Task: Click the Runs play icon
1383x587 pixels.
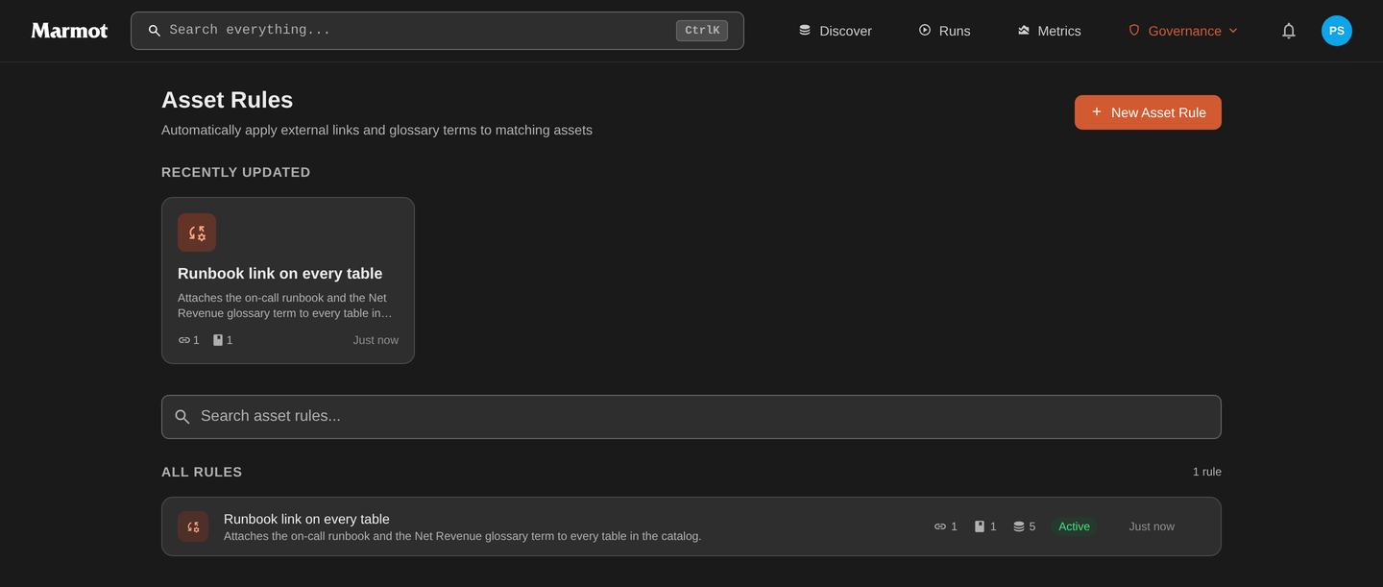Action: tap(925, 31)
